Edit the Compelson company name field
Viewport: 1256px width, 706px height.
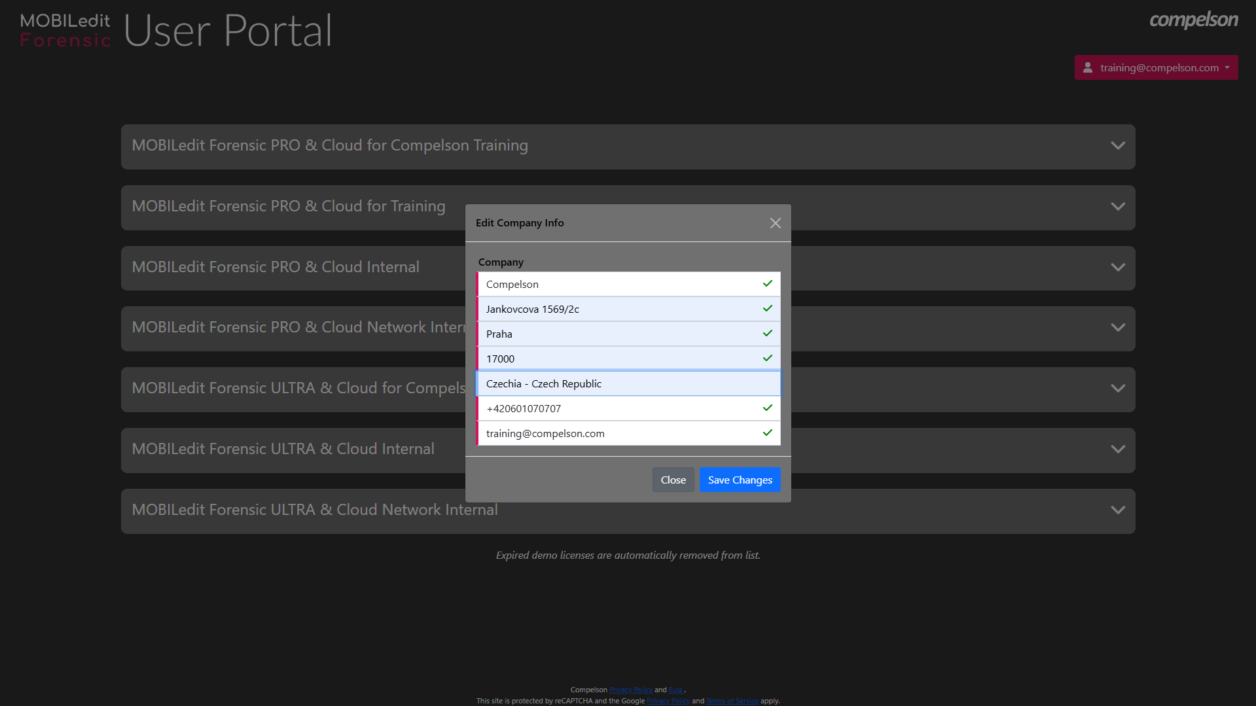(628, 284)
